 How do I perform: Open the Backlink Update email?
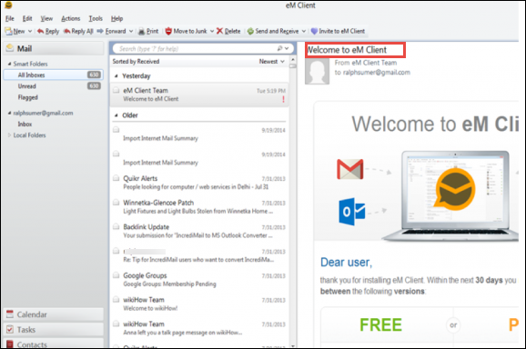pos(199,231)
